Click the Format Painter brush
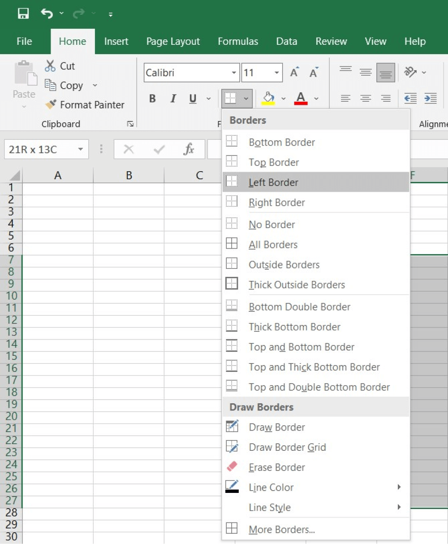The image size is (448, 544). (x=85, y=105)
